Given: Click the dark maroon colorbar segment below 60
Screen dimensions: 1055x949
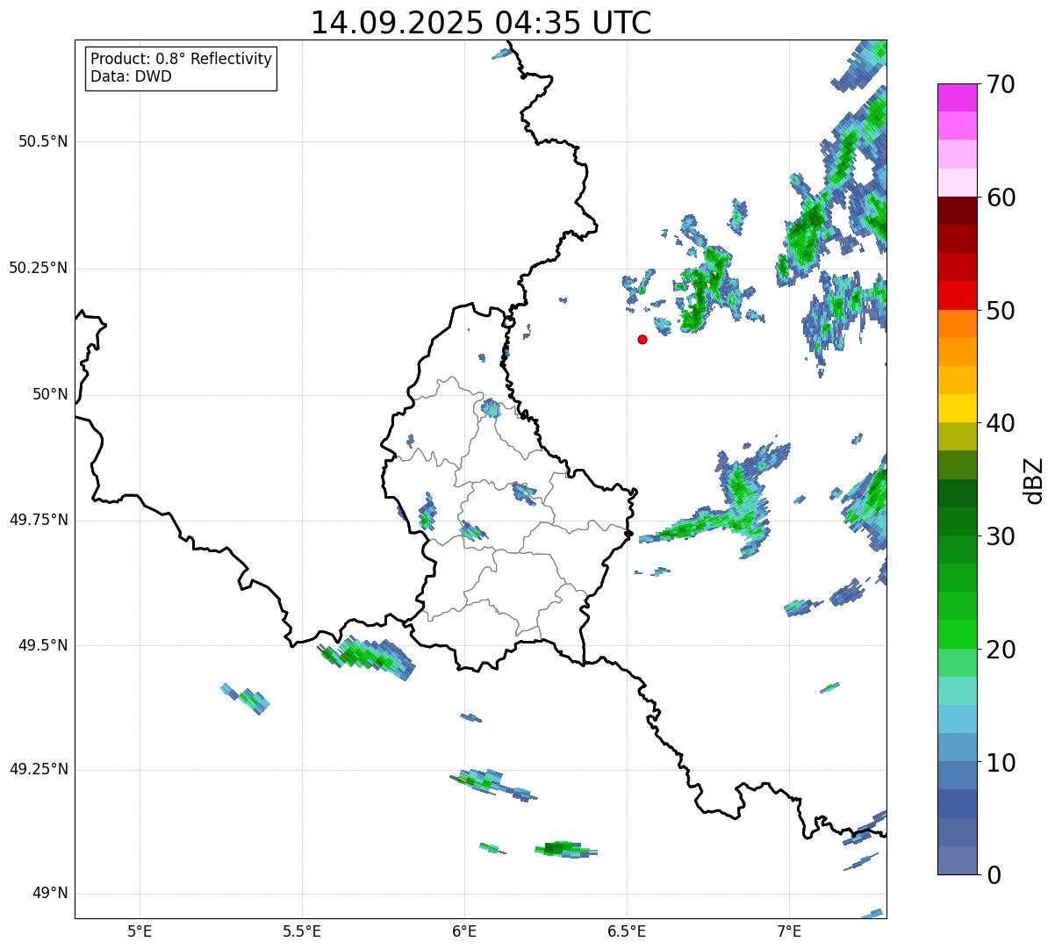Looking at the screenshot, I should 958,211.
